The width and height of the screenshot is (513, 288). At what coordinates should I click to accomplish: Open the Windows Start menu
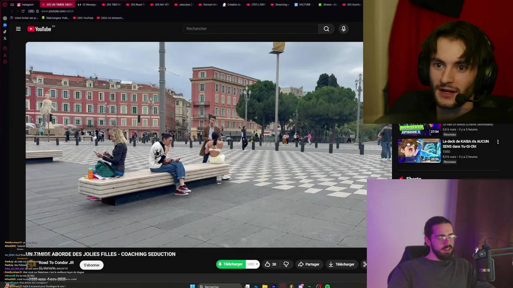pos(192,286)
